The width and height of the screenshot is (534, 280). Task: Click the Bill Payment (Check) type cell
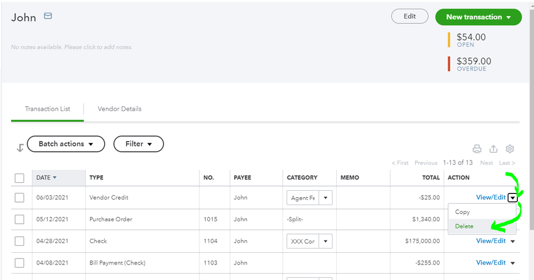pos(117,263)
